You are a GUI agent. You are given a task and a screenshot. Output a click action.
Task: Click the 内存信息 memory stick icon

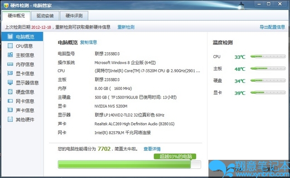click(x=10, y=64)
